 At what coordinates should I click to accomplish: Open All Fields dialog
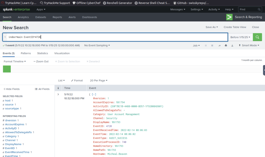click(42, 89)
